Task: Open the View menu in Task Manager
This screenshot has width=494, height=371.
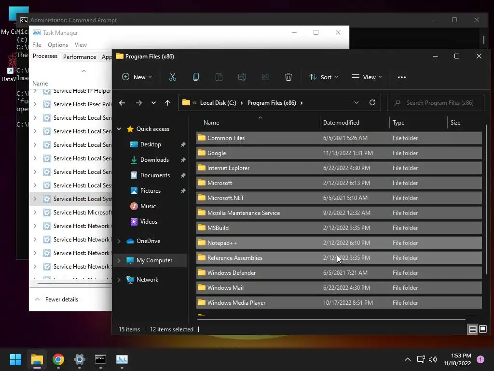Action: pos(81,45)
